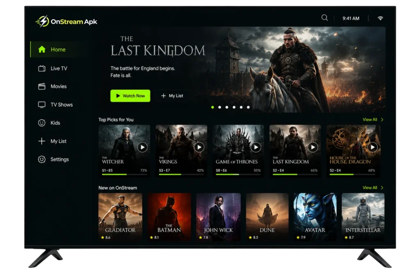This screenshot has width=420, height=280.
Task: Click Game of Thrones progress bar at 55%
Action: [238, 174]
